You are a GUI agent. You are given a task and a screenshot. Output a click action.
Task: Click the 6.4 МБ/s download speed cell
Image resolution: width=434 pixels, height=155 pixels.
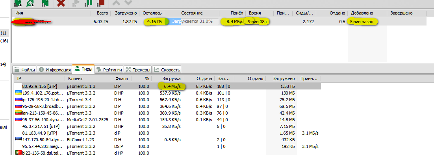click(x=172, y=86)
